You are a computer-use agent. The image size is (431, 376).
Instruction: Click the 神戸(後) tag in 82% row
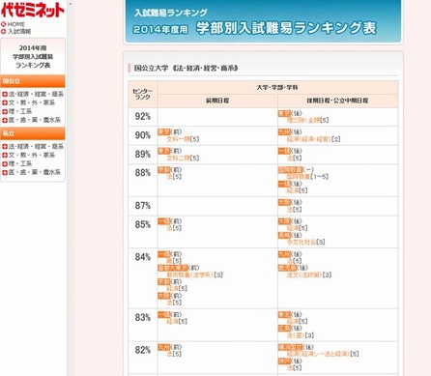(290, 361)
